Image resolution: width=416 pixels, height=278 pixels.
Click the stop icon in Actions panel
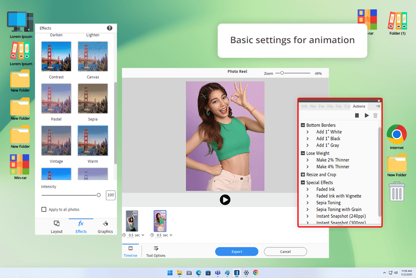click(x=357, y=116)
